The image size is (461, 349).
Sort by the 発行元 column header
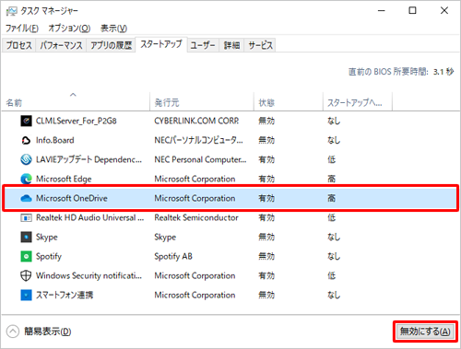point(202,101)
